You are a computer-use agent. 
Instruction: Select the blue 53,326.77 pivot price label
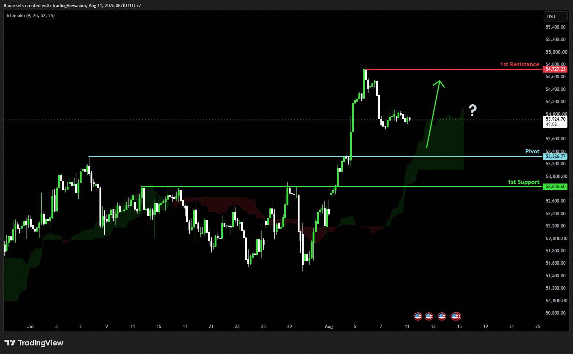[555, 156]
